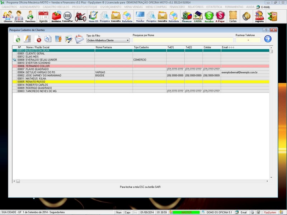Click the Rastrear Telefone field

[248, 40]
